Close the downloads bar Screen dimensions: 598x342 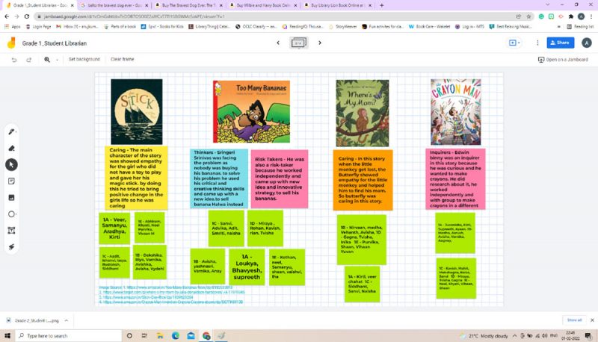point(592,320)
